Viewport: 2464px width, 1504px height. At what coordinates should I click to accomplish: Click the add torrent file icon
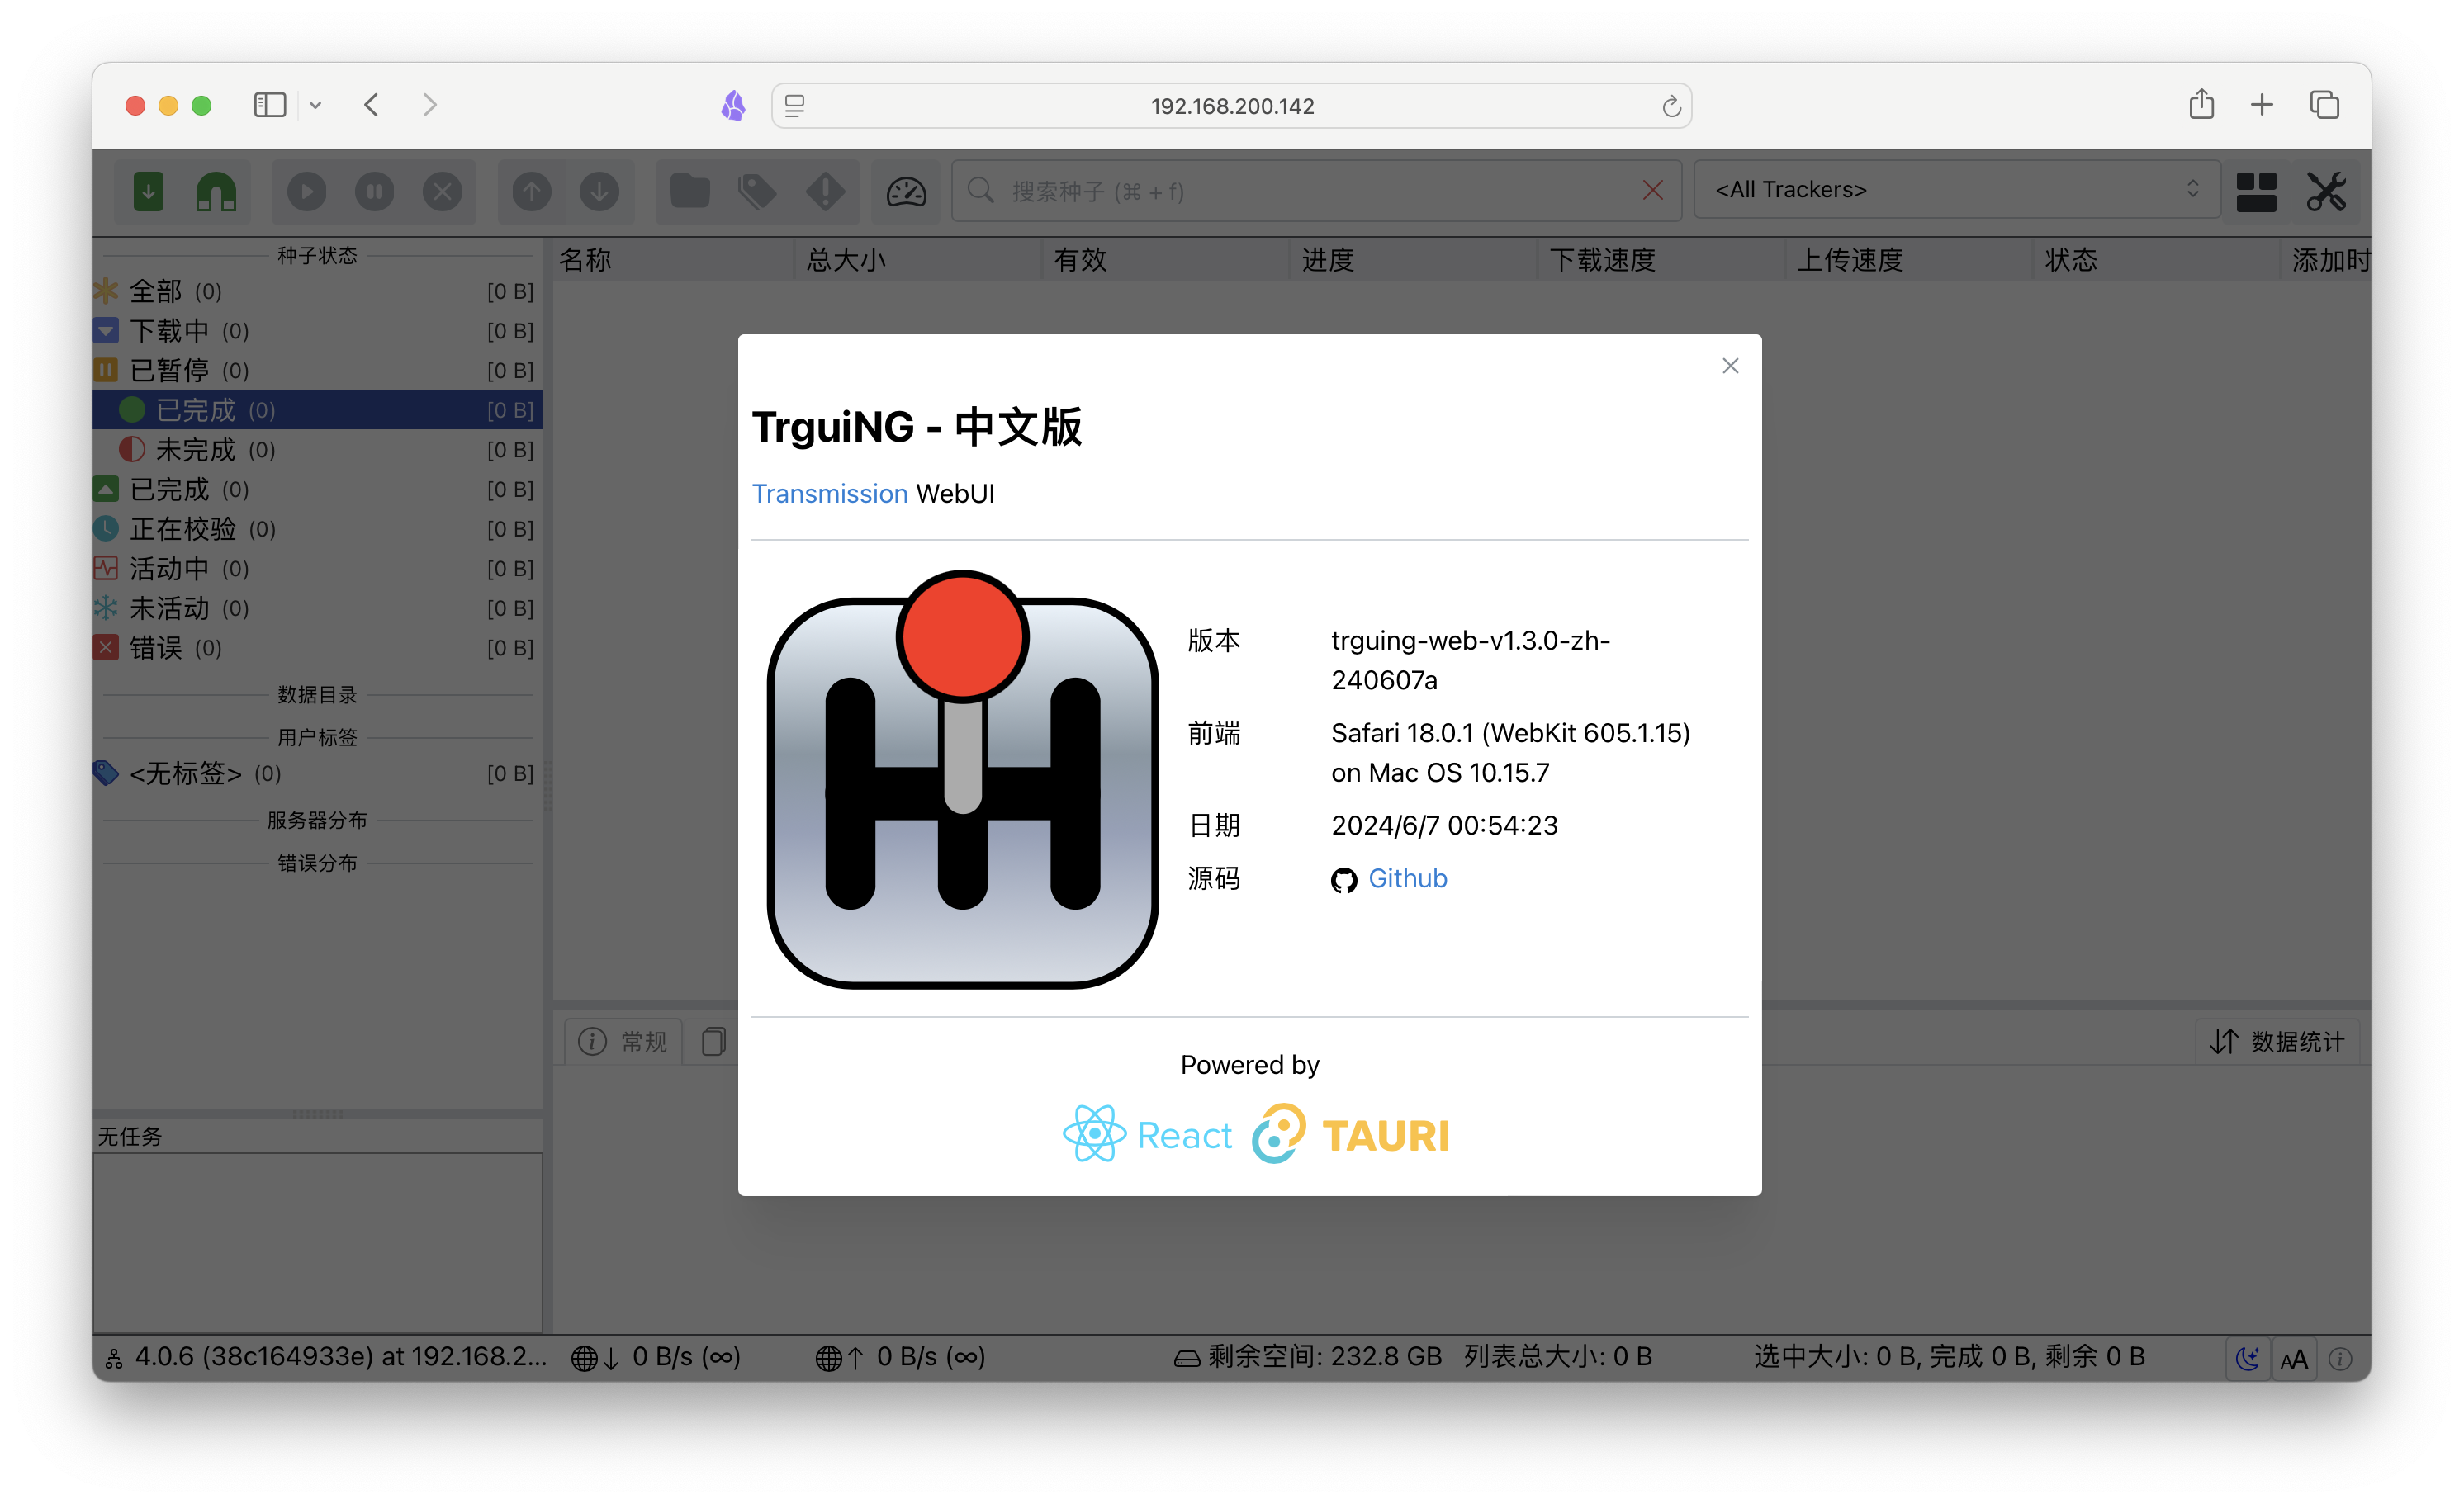(148, 191)
